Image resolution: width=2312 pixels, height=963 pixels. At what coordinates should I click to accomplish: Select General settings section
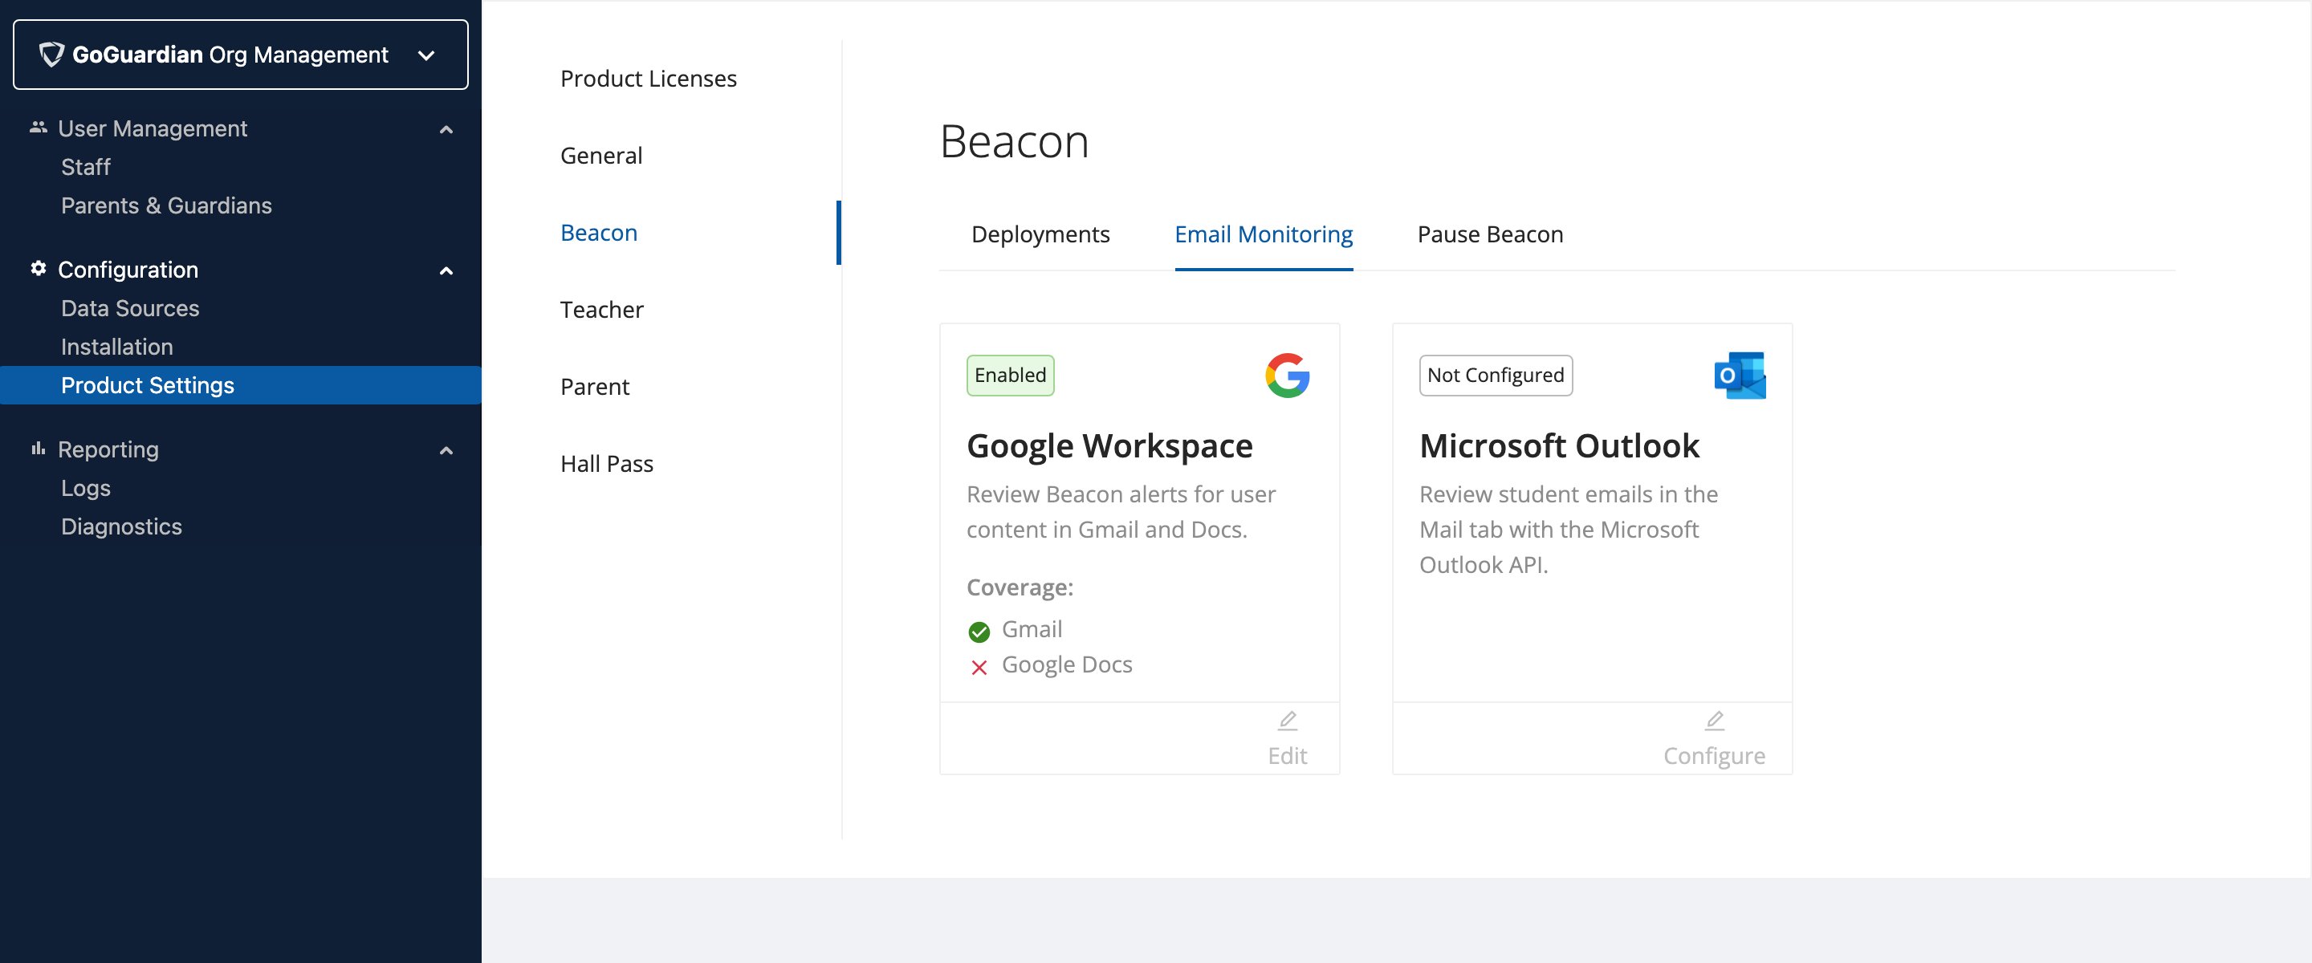(601, 156)
